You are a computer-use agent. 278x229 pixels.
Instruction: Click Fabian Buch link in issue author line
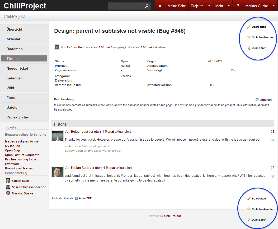(76, 47)
